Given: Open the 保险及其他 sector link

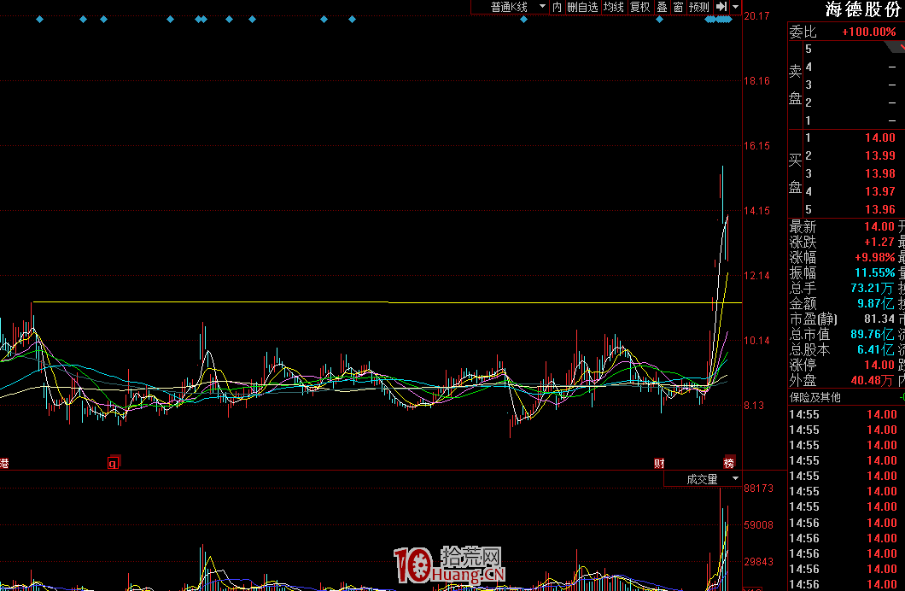Looking at the screenshot, I should [815, 397].
